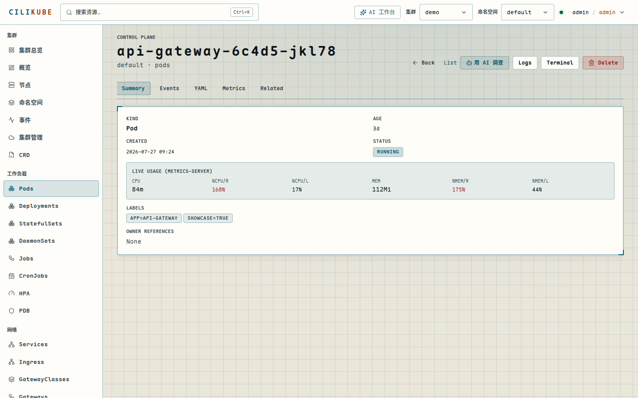Click the 概览 grid icon in sidebar
This screenshot has height=398, width=638.
[x=12, y=68]
